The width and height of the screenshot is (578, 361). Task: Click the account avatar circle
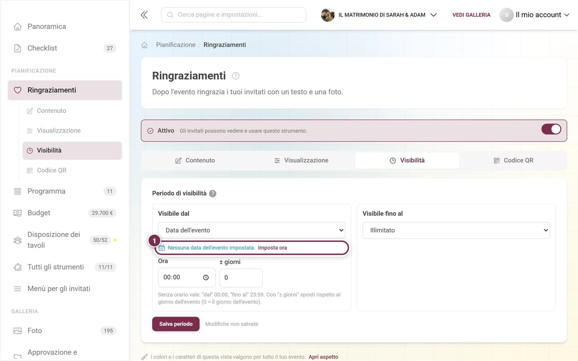tap(507, 15)
